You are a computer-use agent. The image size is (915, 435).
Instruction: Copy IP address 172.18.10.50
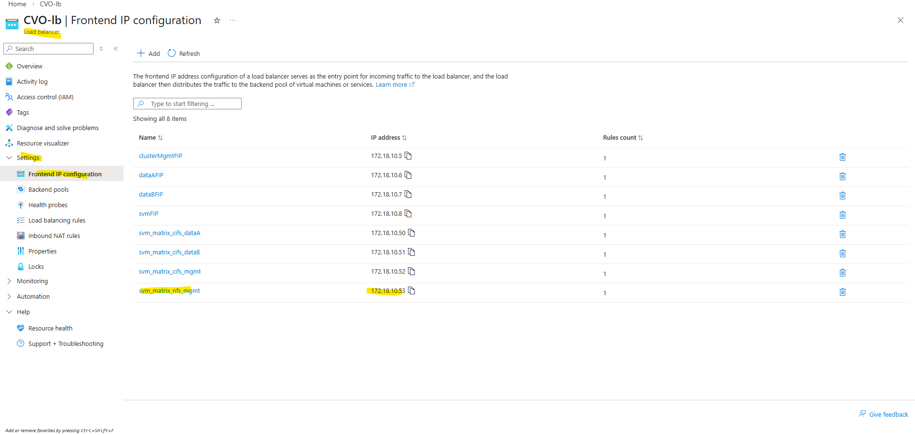point(411,233)
